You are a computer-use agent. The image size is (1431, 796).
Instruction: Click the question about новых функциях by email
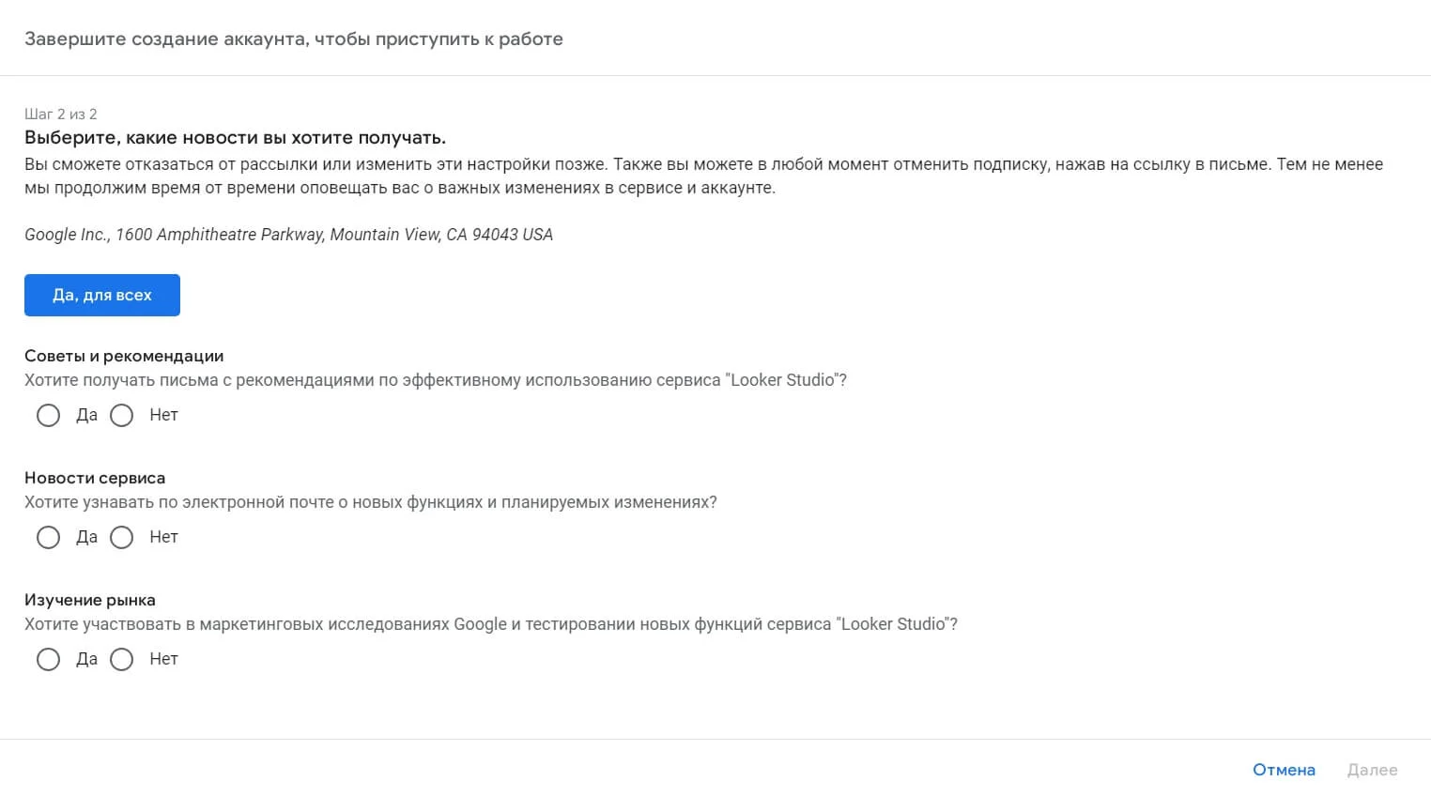pyautogui.click(x=371, y=502)
